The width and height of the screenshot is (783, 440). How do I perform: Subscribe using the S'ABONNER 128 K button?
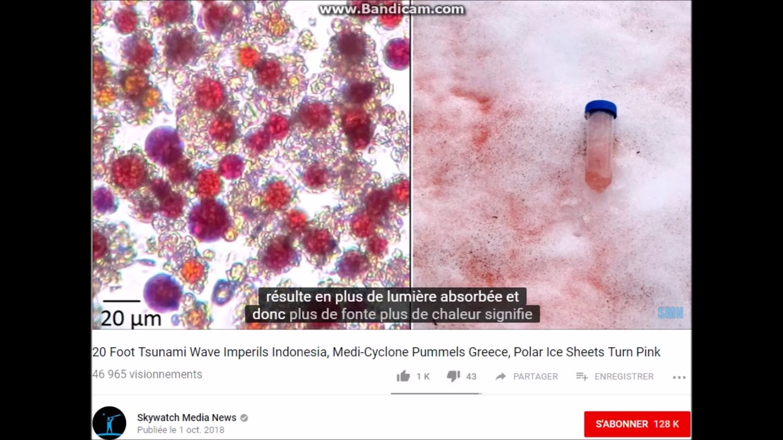click(637, 424)
